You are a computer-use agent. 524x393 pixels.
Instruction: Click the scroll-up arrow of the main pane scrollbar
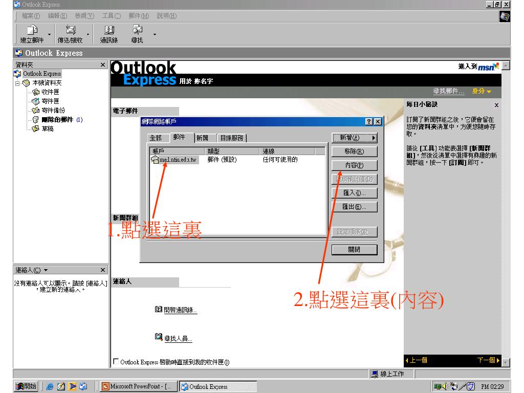click(x=506, y=66)
